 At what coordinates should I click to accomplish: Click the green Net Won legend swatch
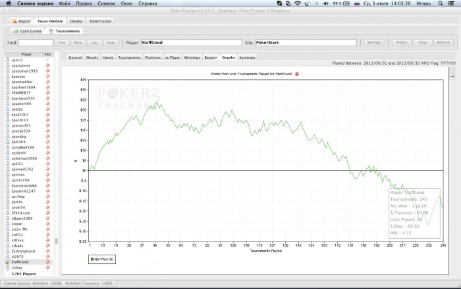92,259
